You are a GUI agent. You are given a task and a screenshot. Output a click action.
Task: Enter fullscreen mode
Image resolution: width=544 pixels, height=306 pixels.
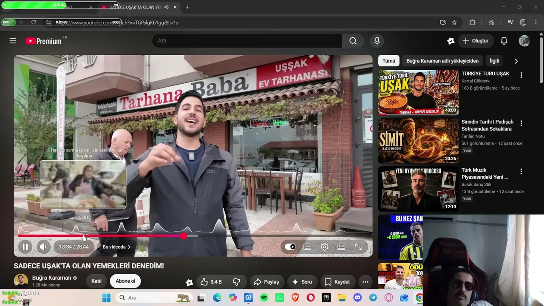(x=358, y=246)
